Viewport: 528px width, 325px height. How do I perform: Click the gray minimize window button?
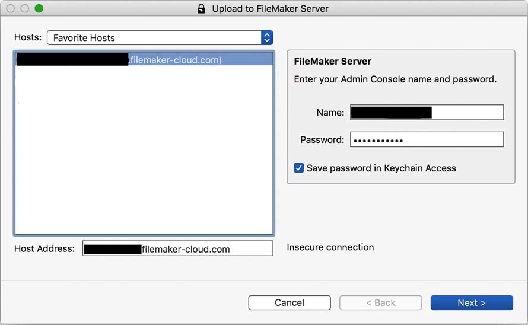click(x=25, y=9)
